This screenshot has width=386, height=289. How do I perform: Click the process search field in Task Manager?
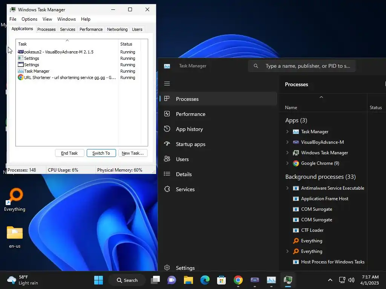302,66
